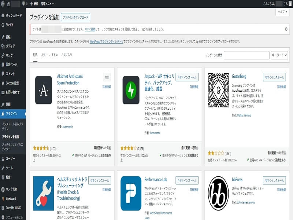Install Jetpack with 今すぐインストール button

click(x=187, y=77)
